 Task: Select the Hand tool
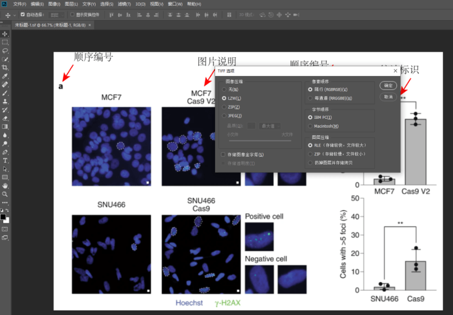(x=4, y=185)
